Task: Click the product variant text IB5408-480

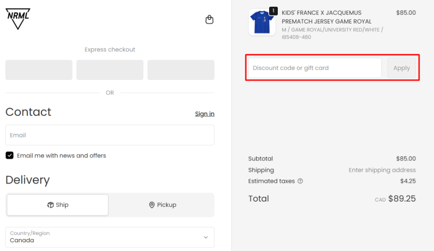Action: tap(296, 37)
